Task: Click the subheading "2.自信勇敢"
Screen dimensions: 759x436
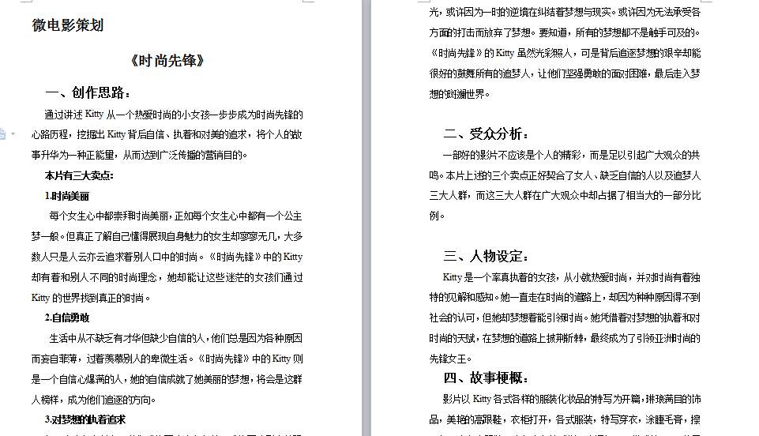Action: click(x=67, y=318)
